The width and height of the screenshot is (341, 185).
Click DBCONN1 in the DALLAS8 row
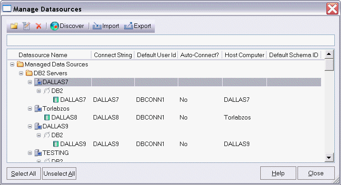click(x=150, y=117)
